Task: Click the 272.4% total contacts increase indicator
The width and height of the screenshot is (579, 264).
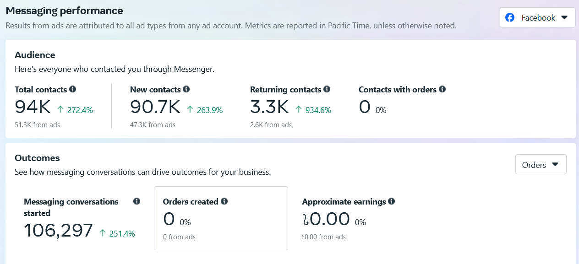Action: 75,110
